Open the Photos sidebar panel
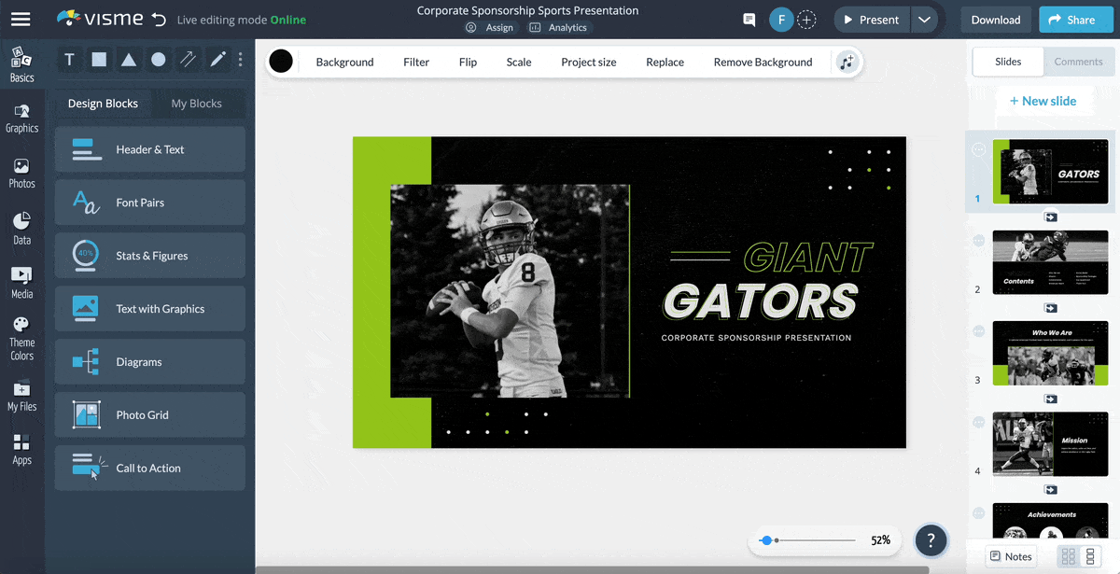 21,174
